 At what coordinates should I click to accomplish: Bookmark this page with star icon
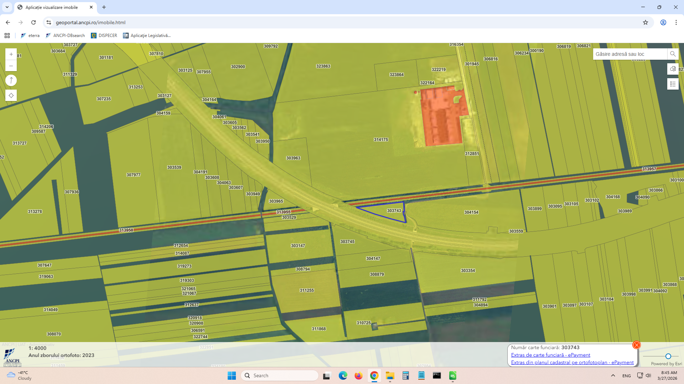(645, 22)
